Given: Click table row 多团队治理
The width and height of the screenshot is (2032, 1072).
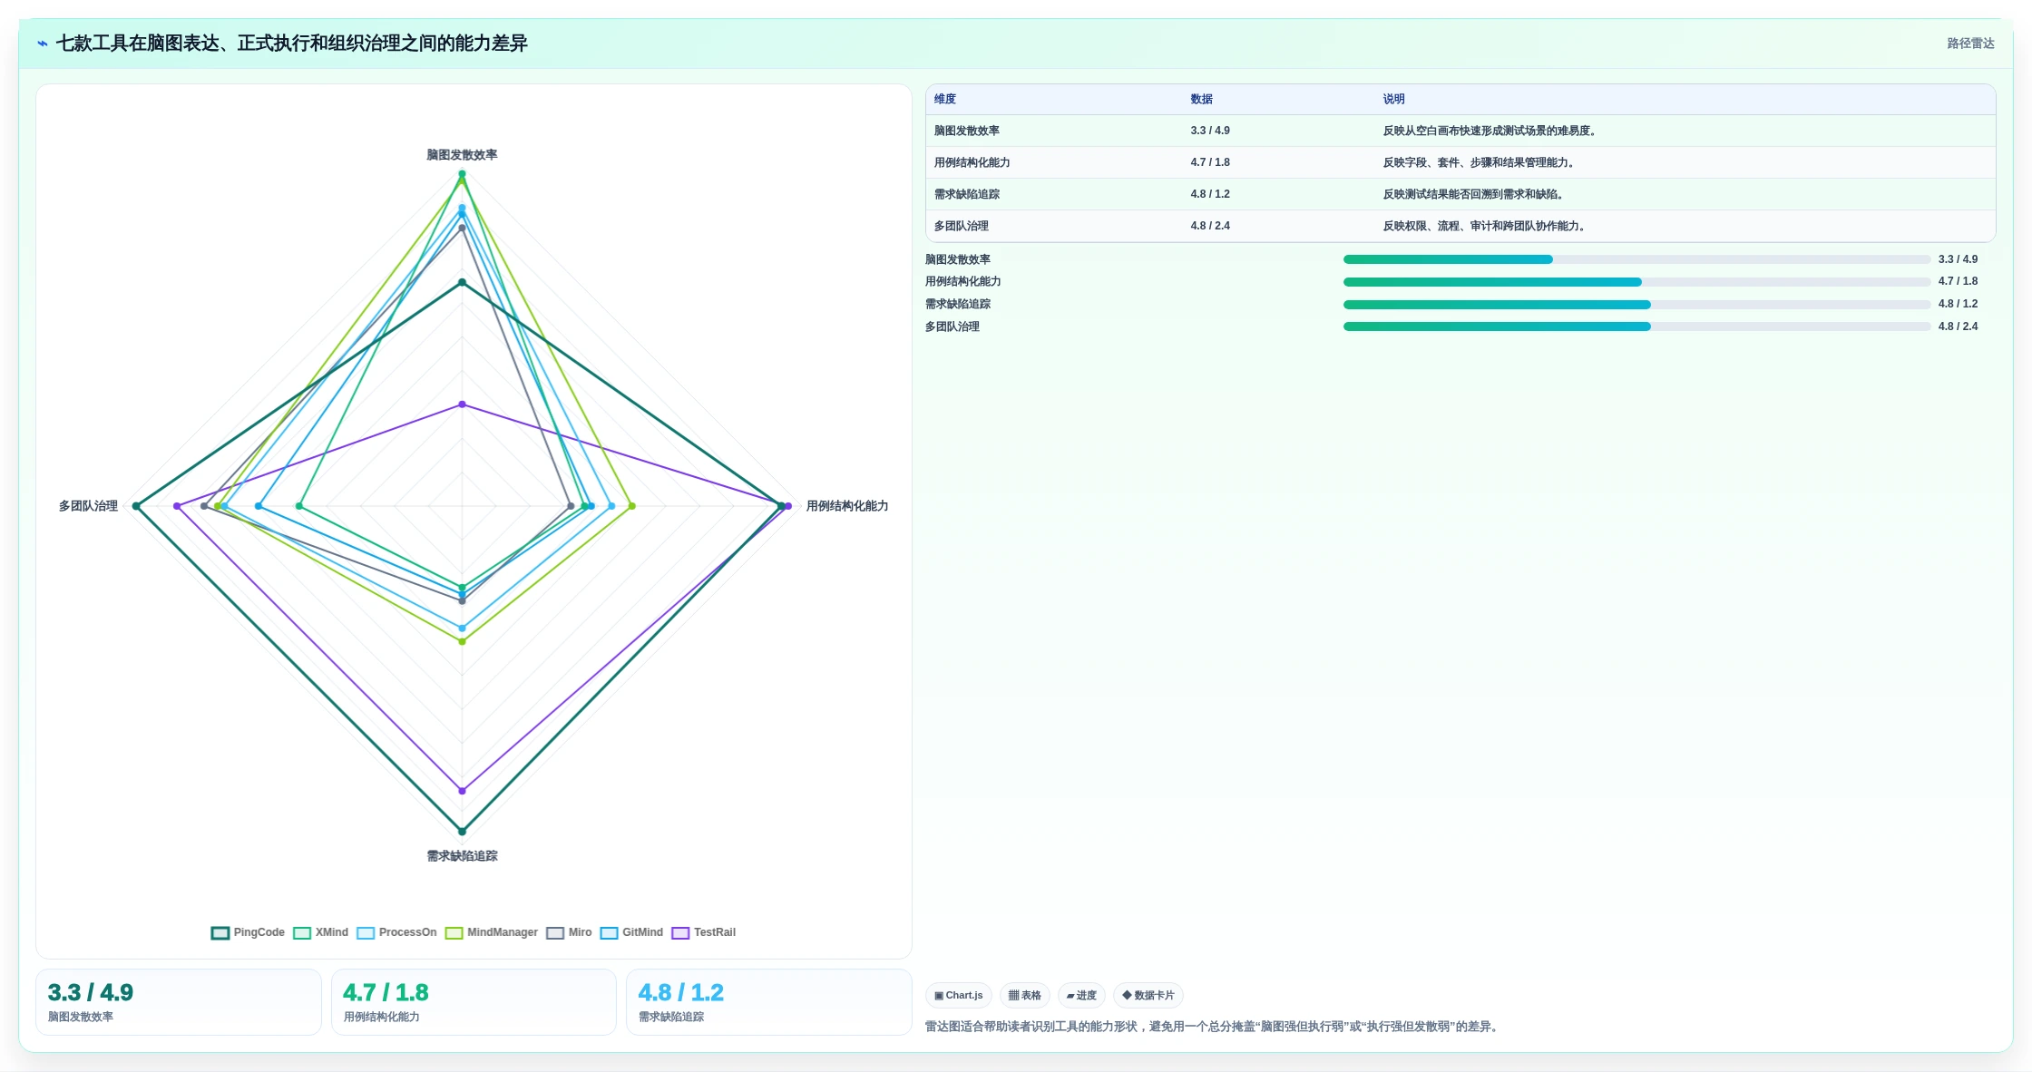Looking at the screenshot, I should [1460, 226].
